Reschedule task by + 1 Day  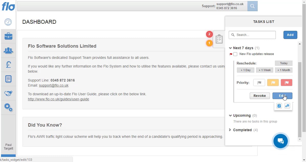[x=246, y=70]
